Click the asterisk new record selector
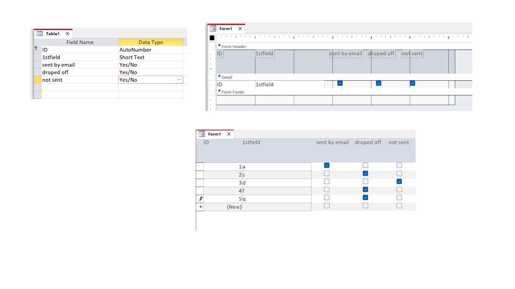The width and height of the screenshot is (515, 289). pos(200,207)
